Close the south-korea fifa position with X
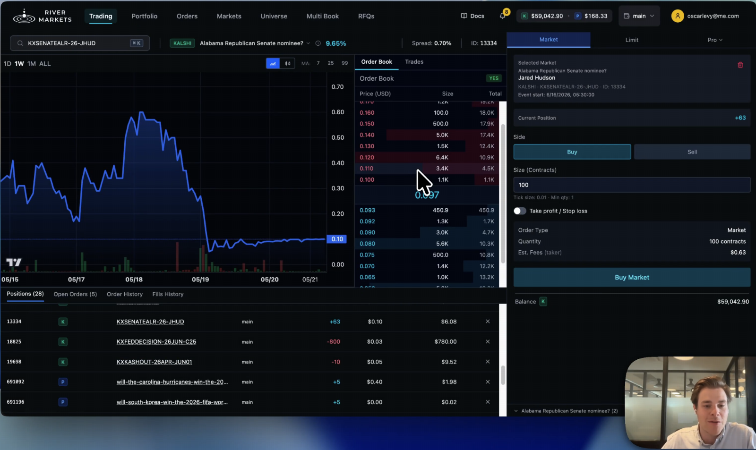 pos(488,402)
